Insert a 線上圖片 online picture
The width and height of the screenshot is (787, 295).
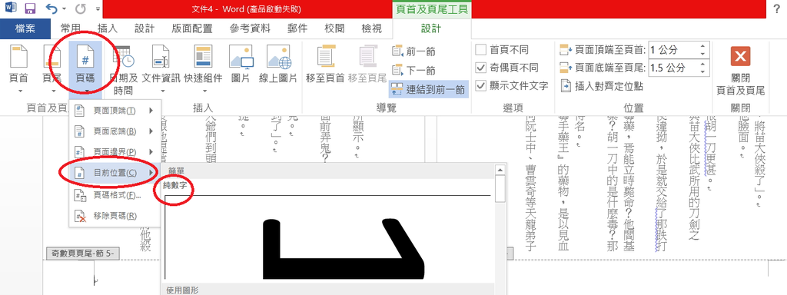pos(278,64)
